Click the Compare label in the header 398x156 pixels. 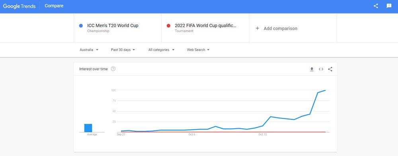tap(54, 6)
